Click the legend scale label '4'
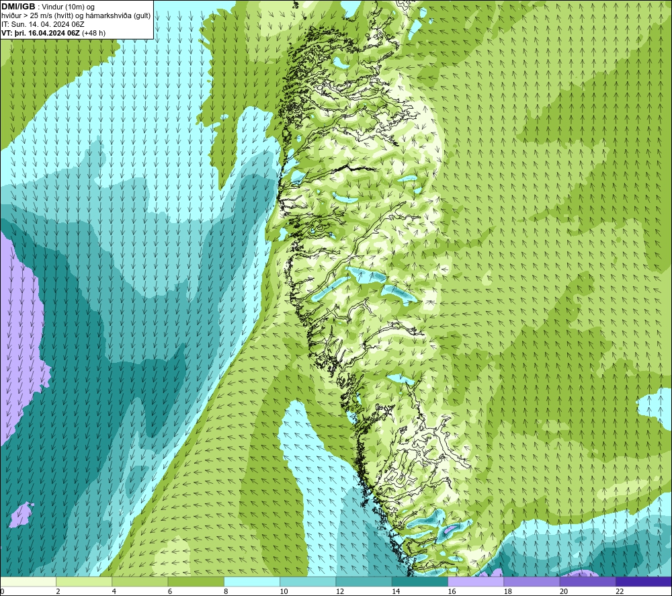Image resolution: width=672 pixels, height=596 pixels. click(114, 592)
